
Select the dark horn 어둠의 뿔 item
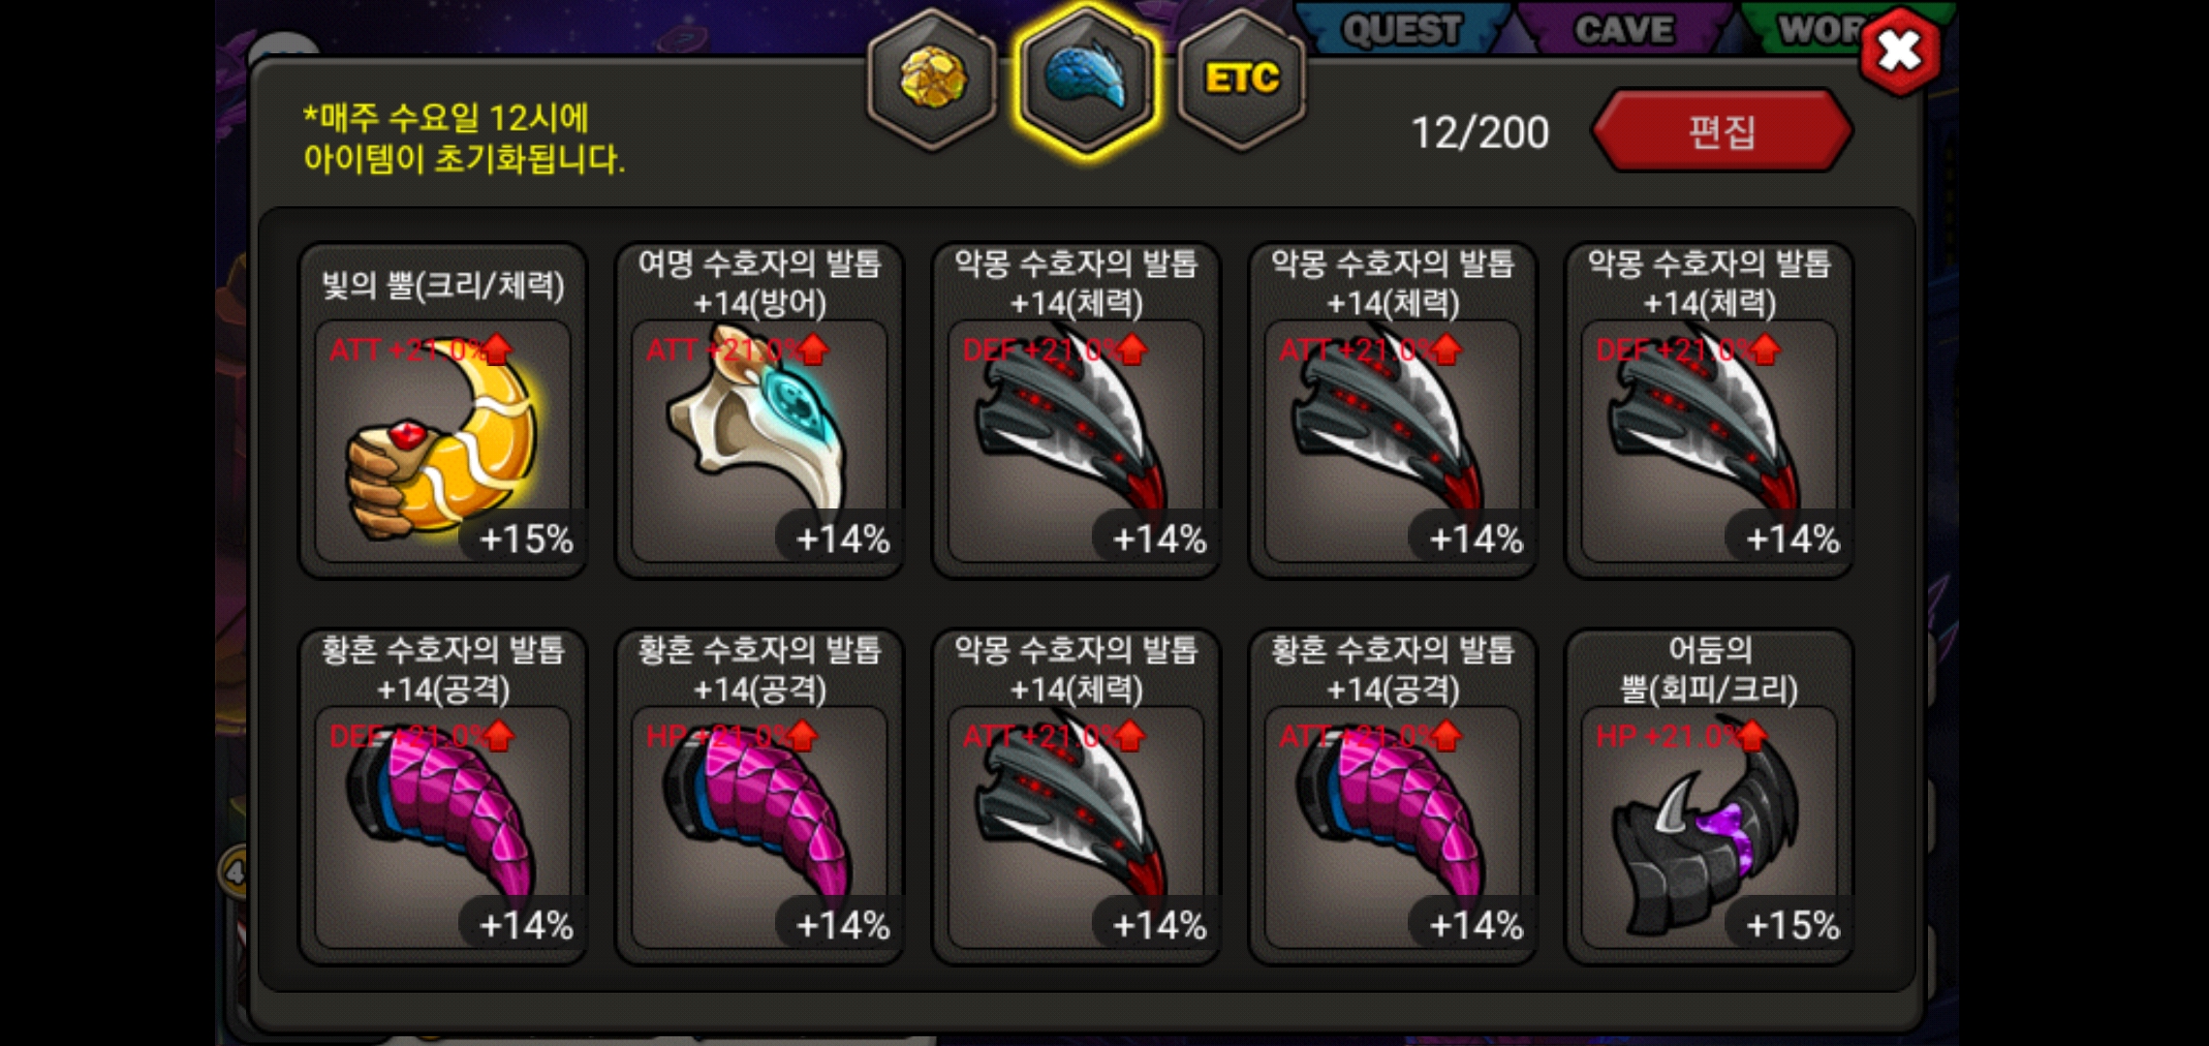click(1710, 797)
